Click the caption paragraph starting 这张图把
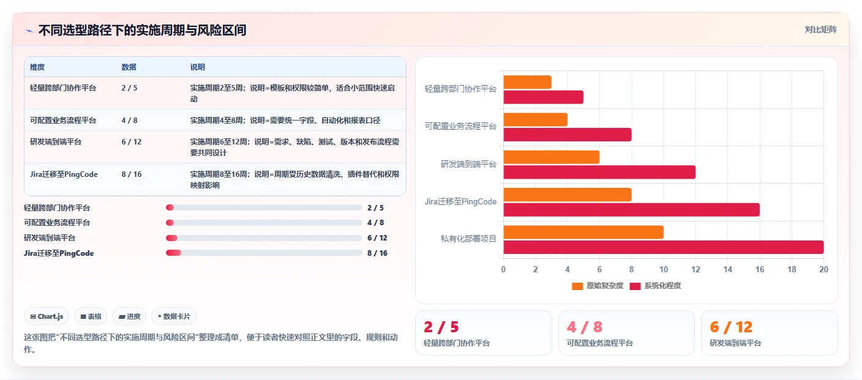The width and height of the screenshot is (862, 380). 211,343
